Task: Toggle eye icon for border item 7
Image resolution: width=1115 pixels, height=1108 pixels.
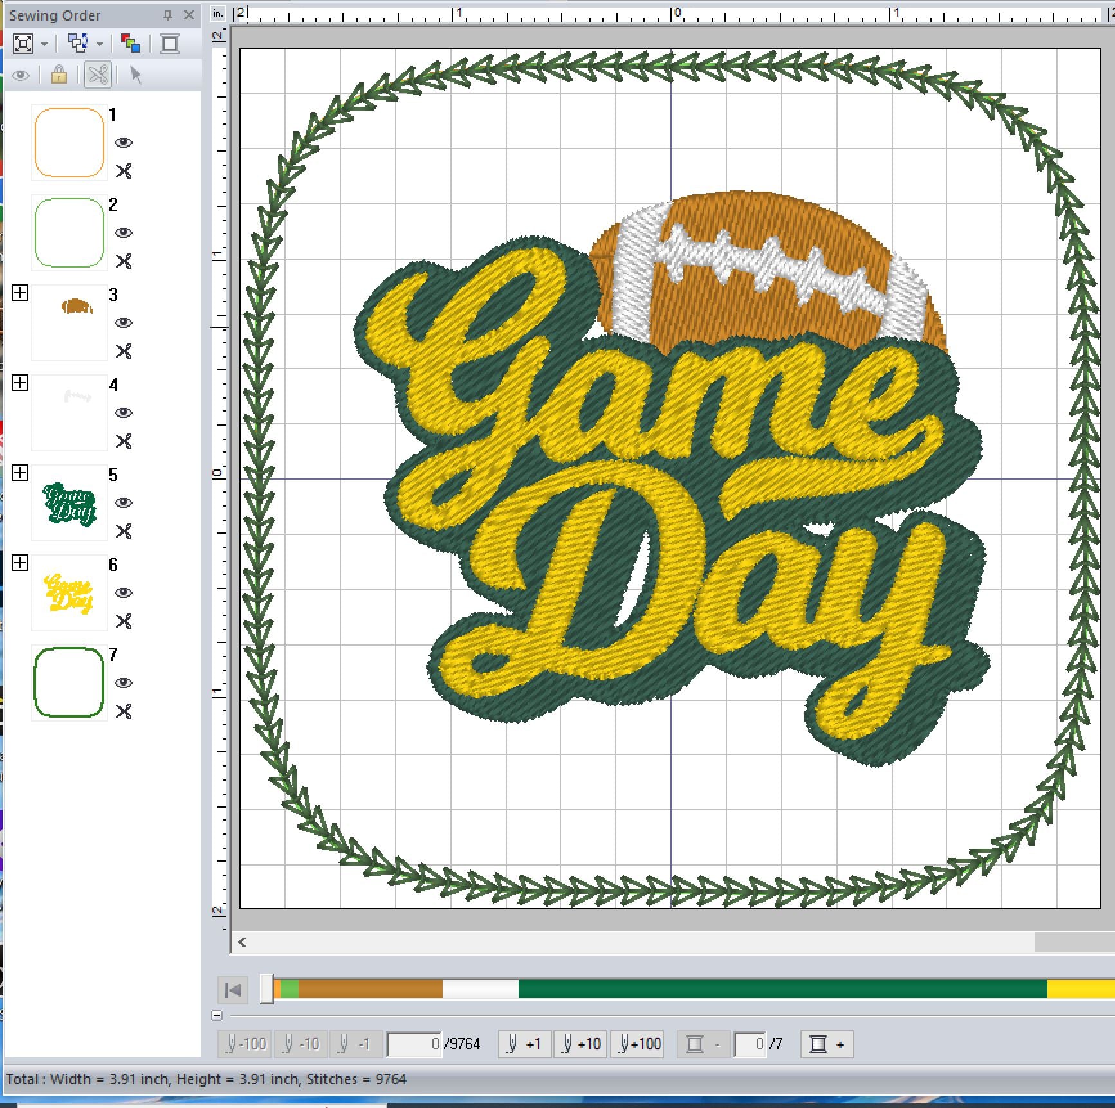Action: pos(124,683)
